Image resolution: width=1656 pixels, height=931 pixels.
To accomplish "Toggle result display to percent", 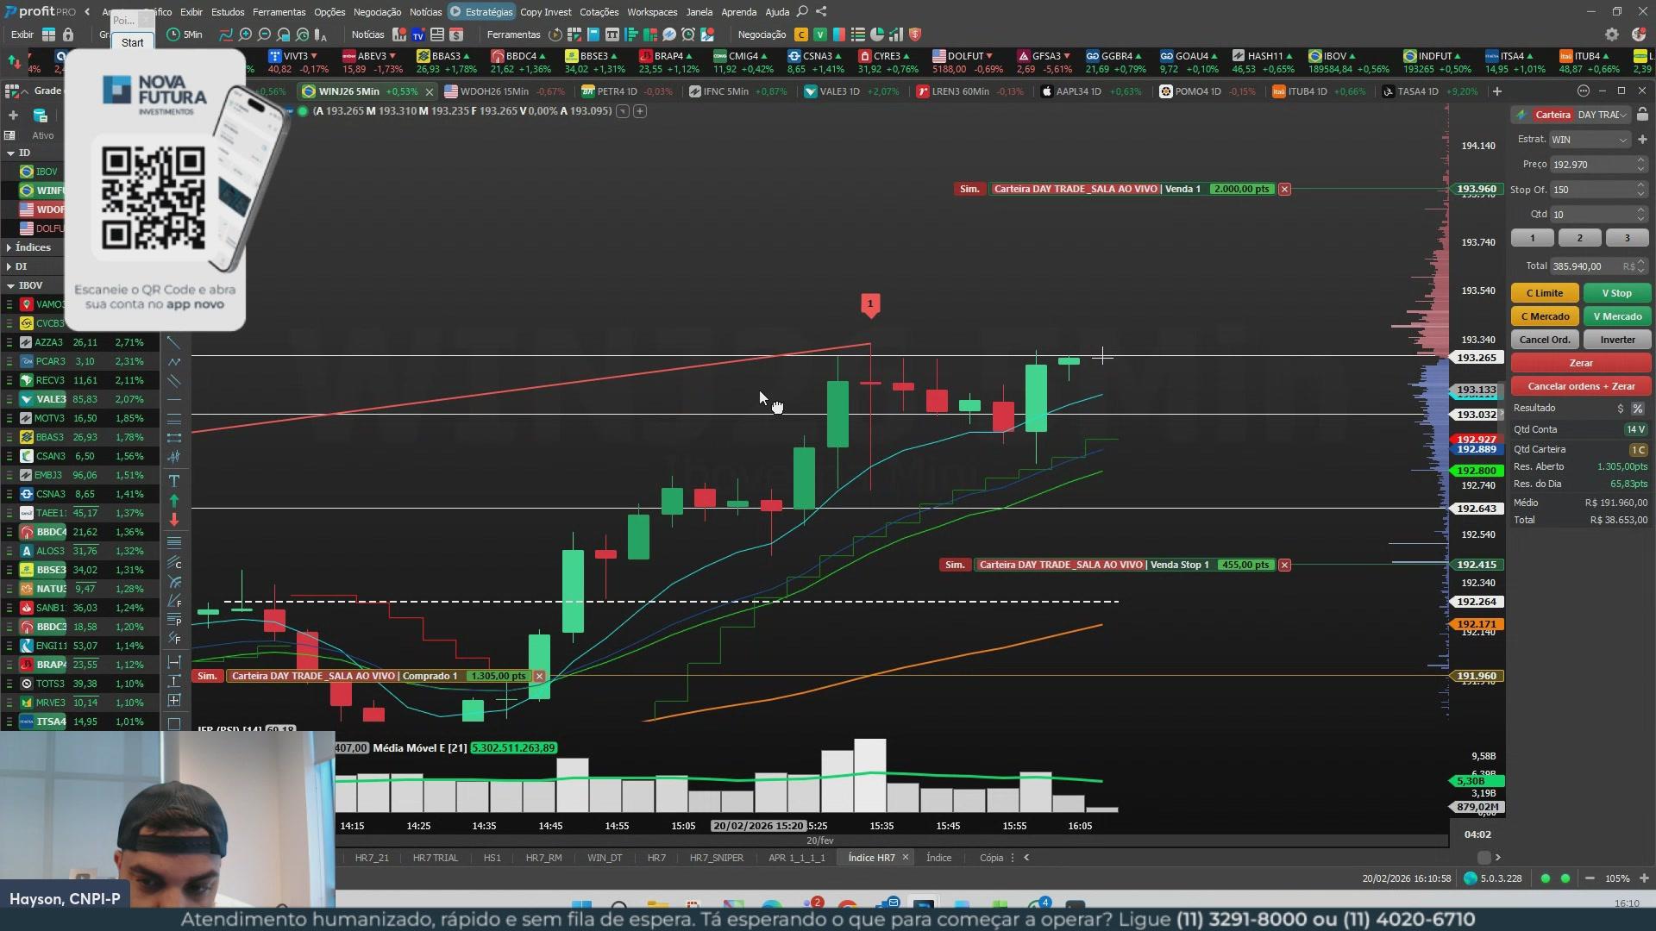I will (1637, 409).
